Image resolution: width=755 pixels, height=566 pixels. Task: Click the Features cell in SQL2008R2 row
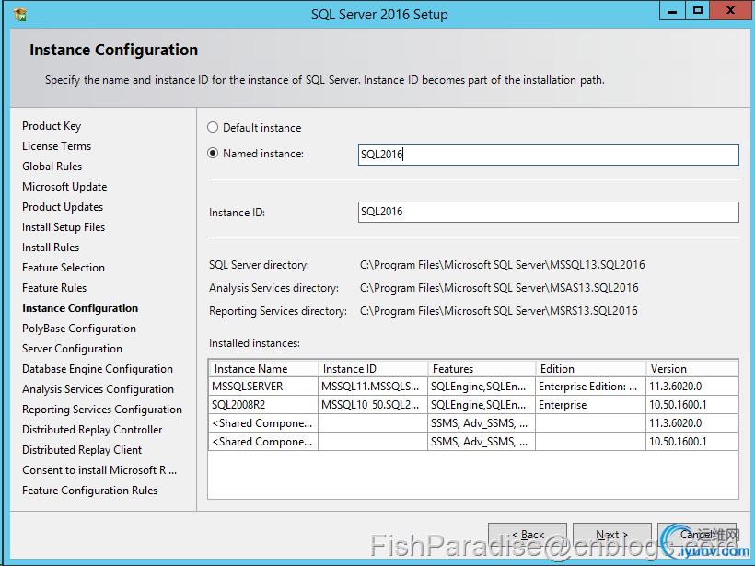(482, 405)
